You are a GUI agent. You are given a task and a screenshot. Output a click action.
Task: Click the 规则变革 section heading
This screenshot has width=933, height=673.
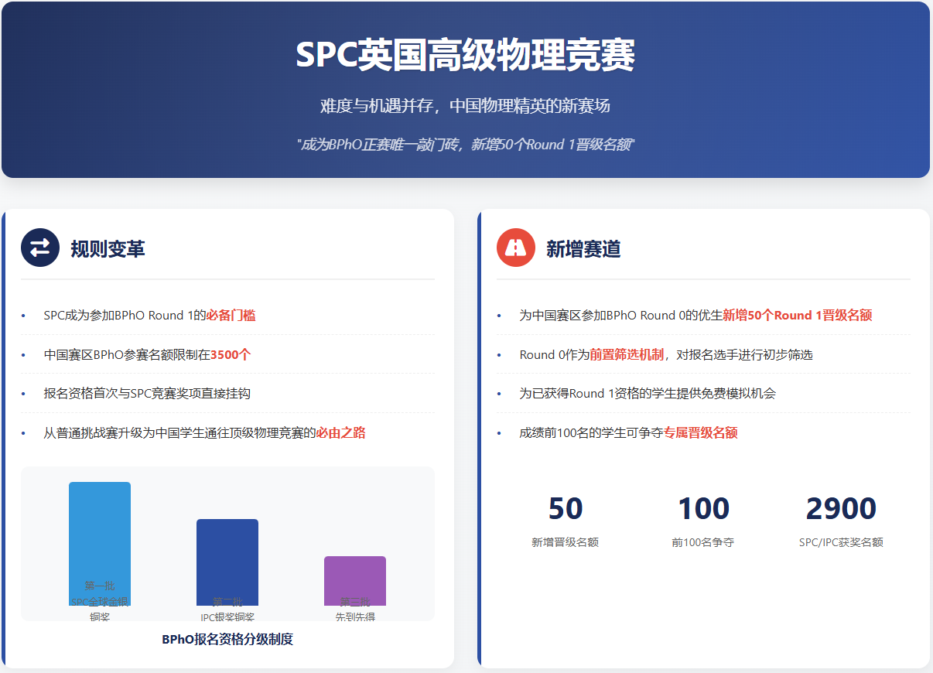pos(108,248)
